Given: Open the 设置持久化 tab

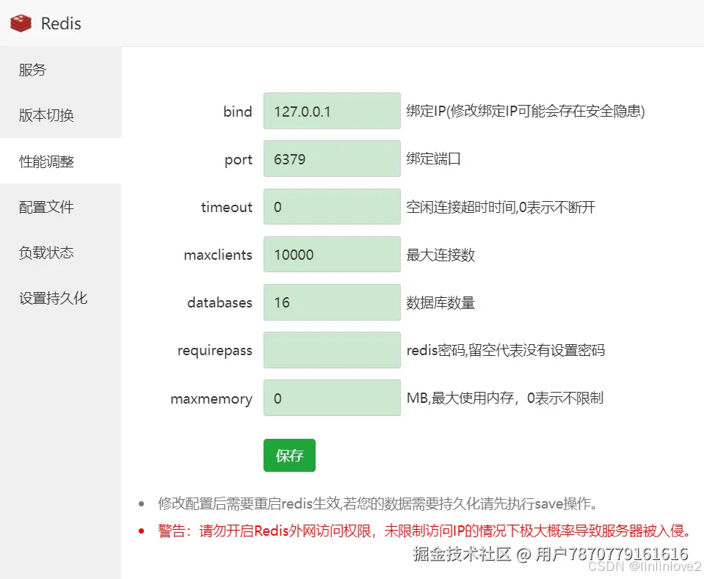Looking at the screenshot, I should [60, 299].
